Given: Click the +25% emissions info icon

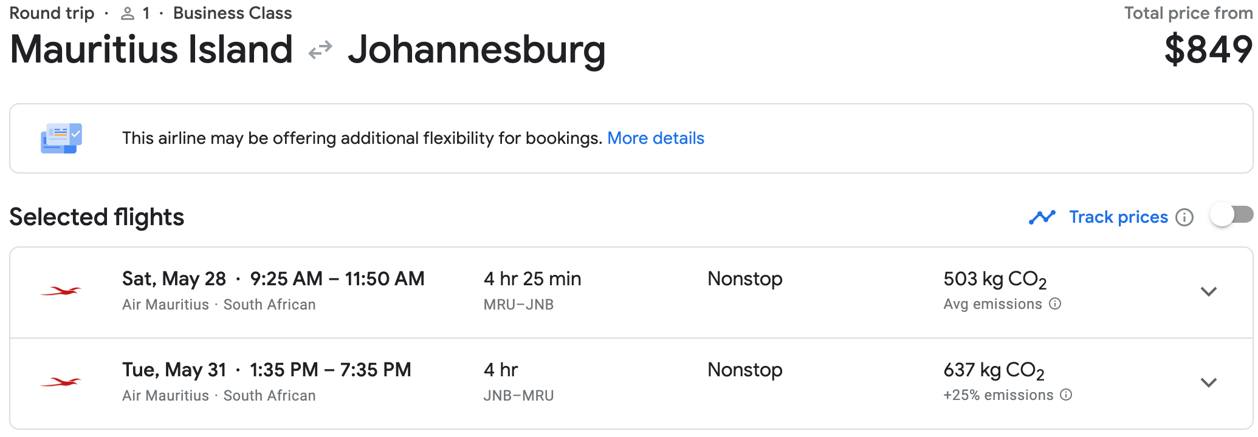Looking at the screenshot, I should pyautogui.click(x=1067, y=395).
